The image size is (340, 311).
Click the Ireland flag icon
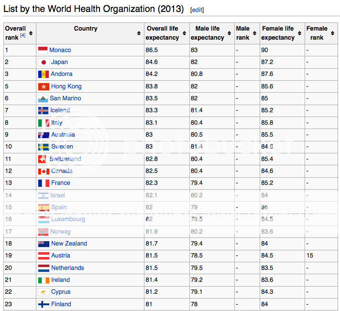(44, 280)
